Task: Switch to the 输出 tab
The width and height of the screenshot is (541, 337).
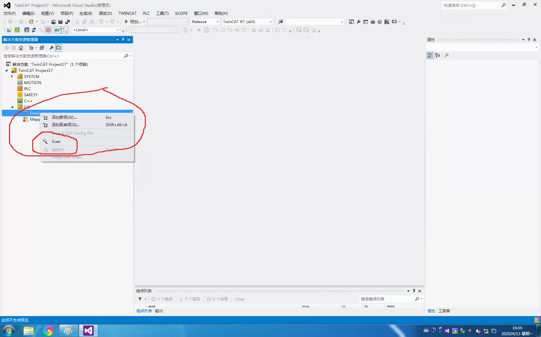Action: click(159, 311)
